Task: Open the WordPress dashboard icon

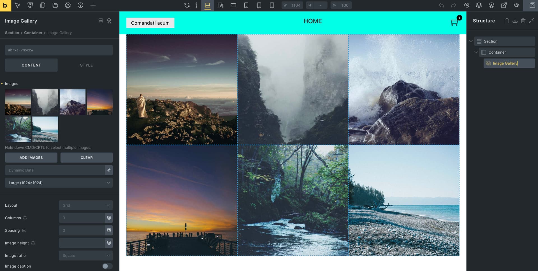Action: 491,5
